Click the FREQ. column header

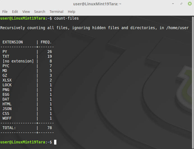[x=46, y=42]
